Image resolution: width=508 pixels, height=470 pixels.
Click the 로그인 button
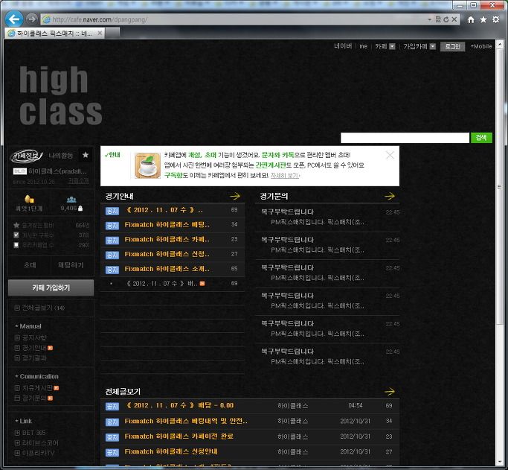point(453,46)
